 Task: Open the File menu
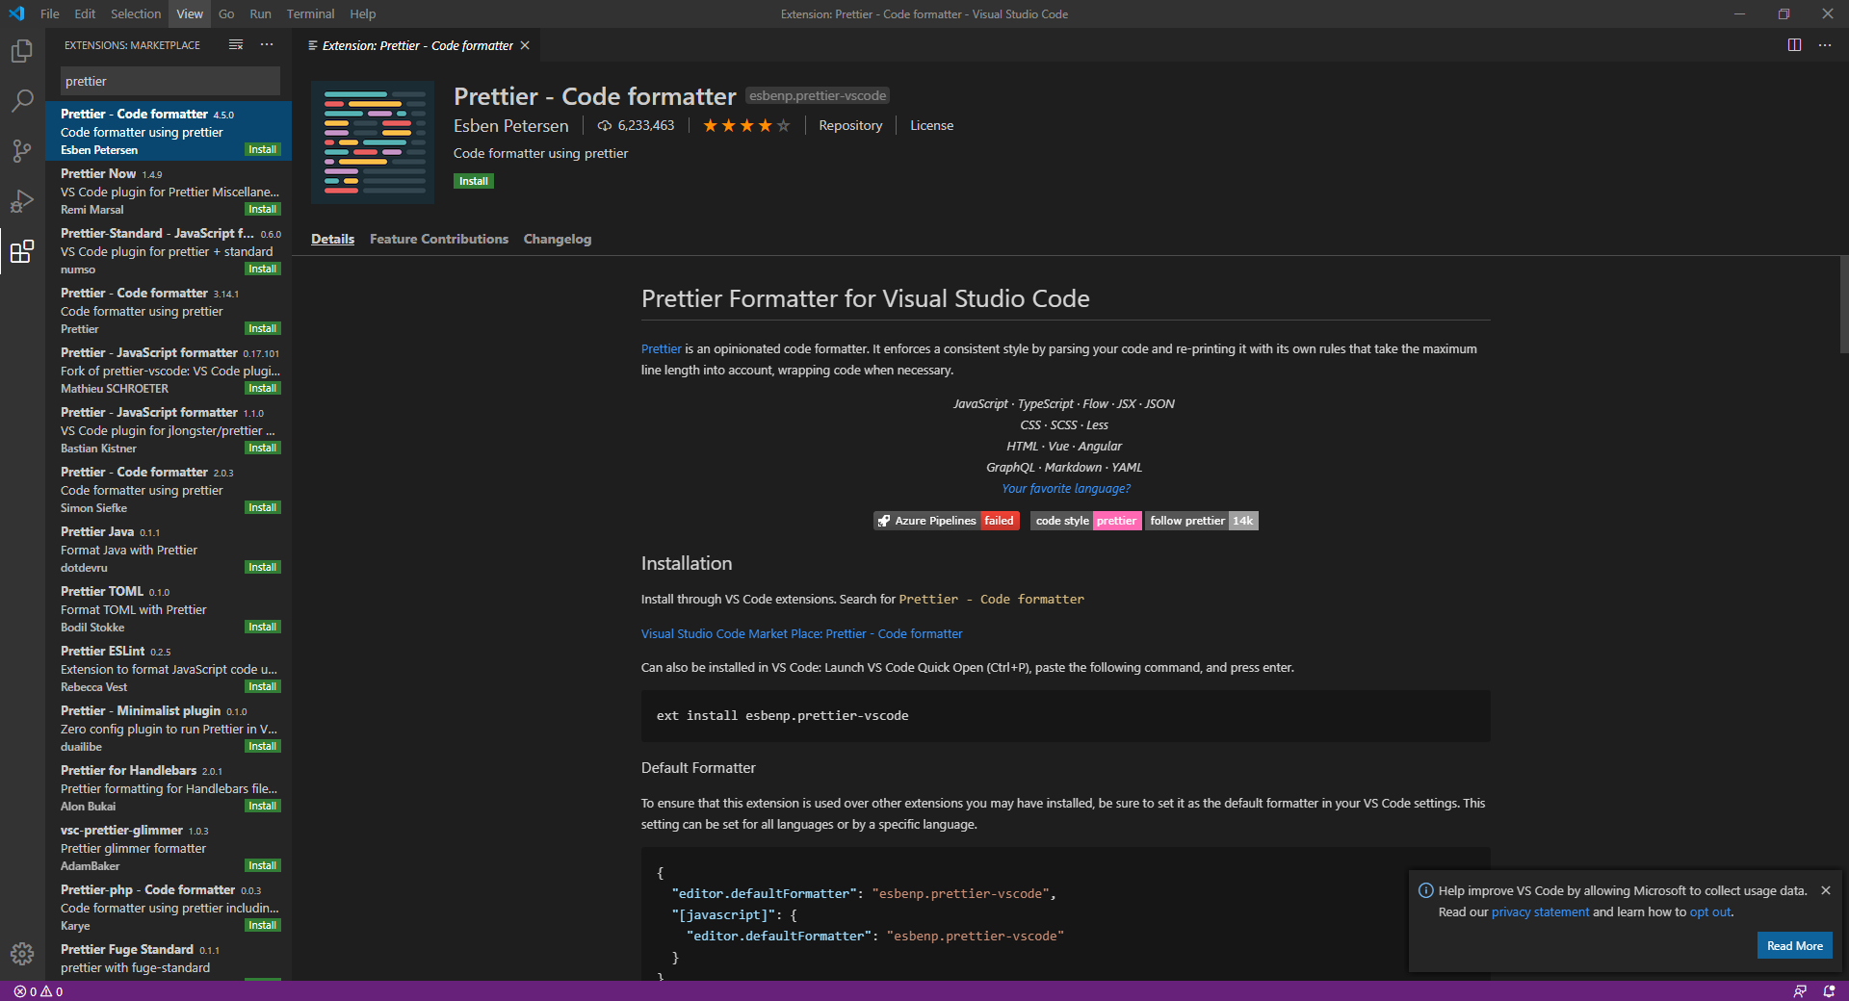[x=50, y=13]
